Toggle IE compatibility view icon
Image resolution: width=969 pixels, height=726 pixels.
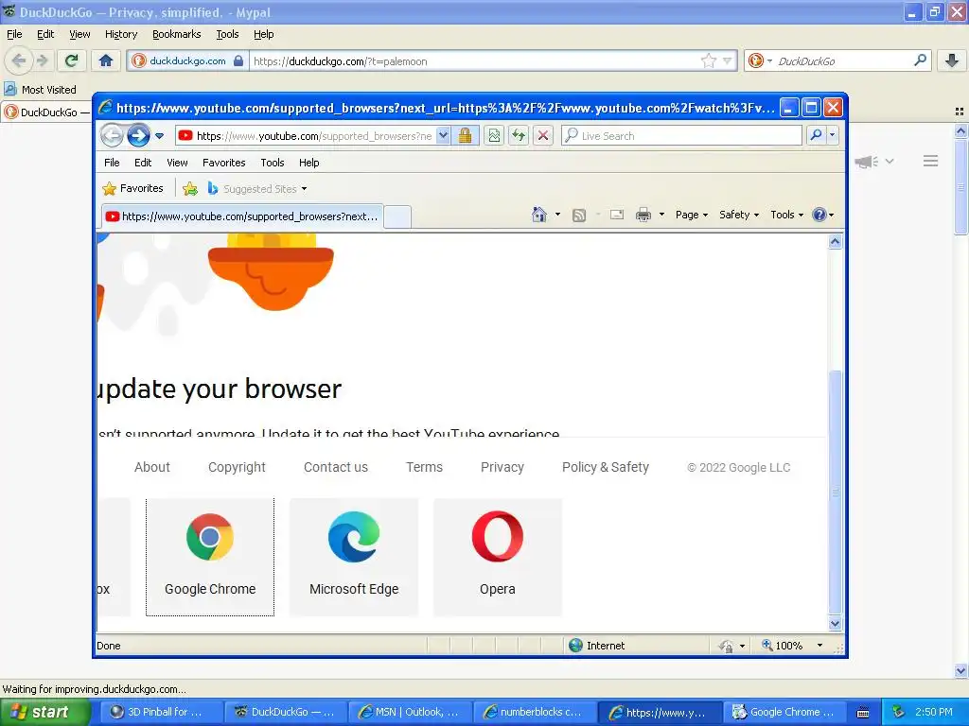494,135
